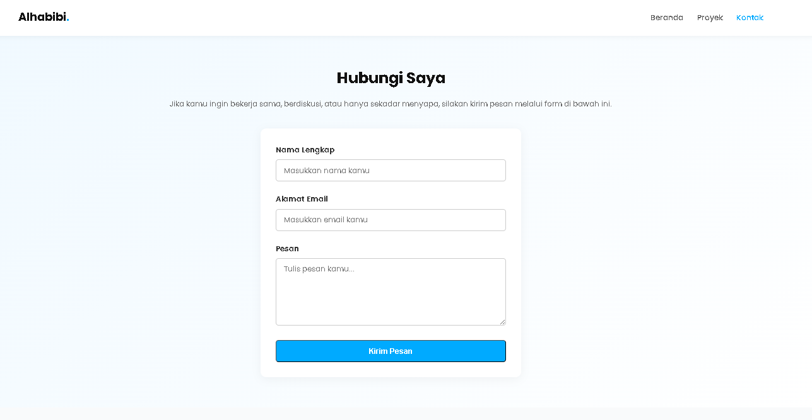812x420 pixels.
Task: Click the blue dot in the logo
Action: (68, 20)
